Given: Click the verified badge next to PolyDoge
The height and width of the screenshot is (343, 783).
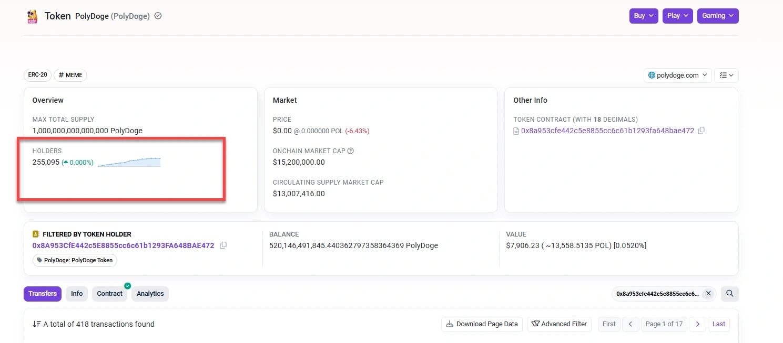Looking at the screenshot, I should click(157, 16).
